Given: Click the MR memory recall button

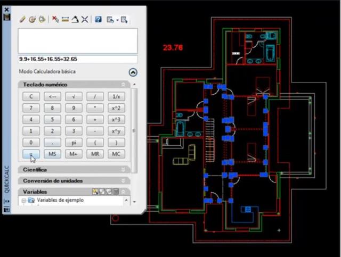Looking at the screenshot, I should 95,154.
